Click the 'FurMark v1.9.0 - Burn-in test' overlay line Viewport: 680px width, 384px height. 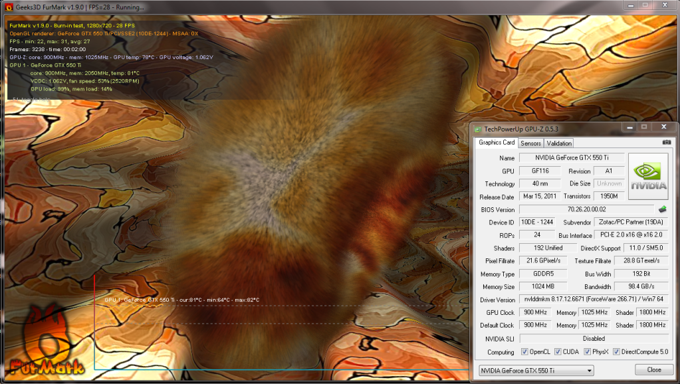tap(72, 25)
